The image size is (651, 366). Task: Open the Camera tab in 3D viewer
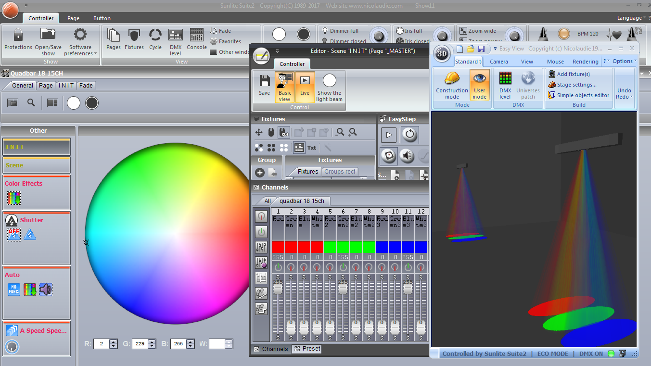click(499, 61)
